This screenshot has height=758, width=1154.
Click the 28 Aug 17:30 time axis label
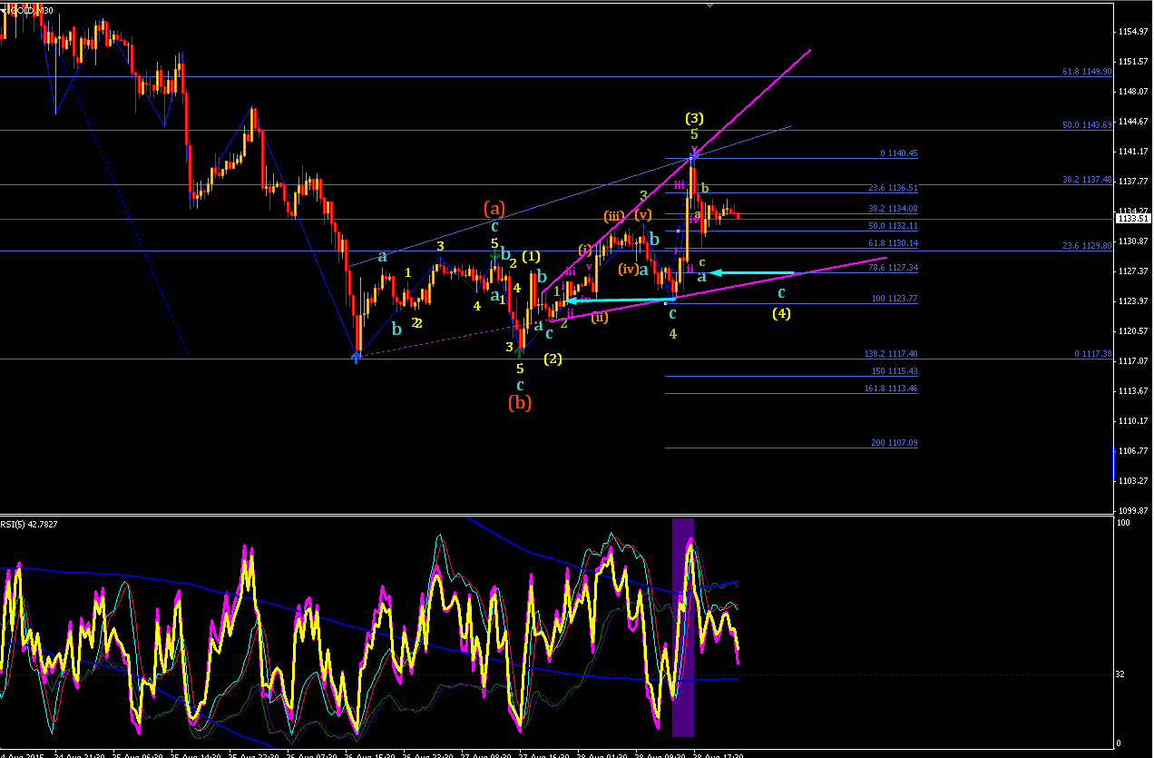coord(717,754)
